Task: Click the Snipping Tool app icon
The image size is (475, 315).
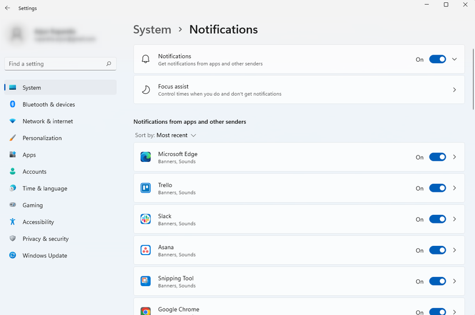Action: click(146, 282)
